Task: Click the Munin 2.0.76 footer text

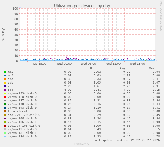Action: 82,144
